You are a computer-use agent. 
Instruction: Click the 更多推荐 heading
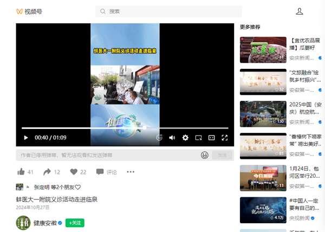click(x=250, y=27)
